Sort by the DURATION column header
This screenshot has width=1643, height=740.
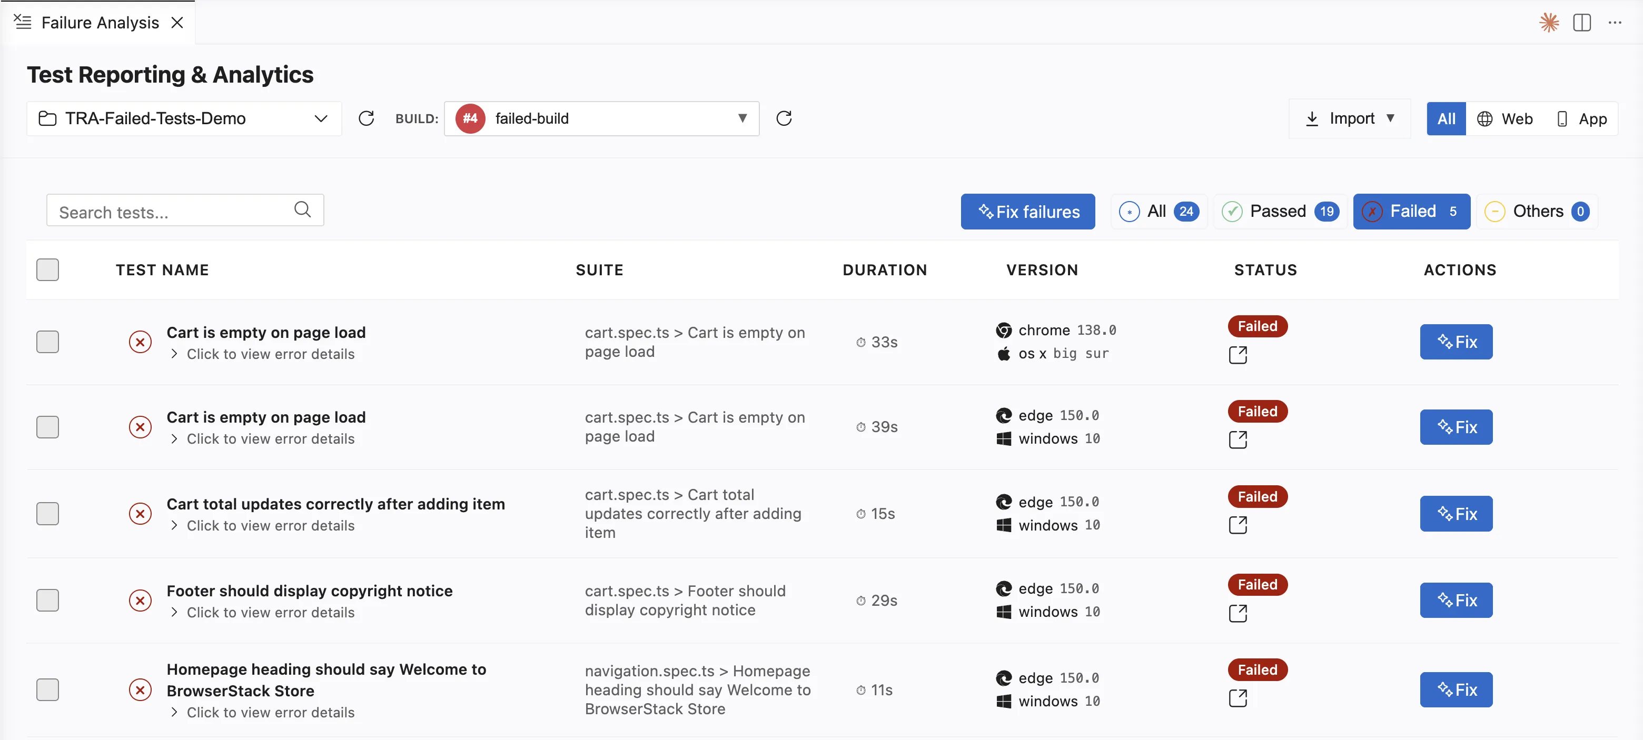click(885, 270)
